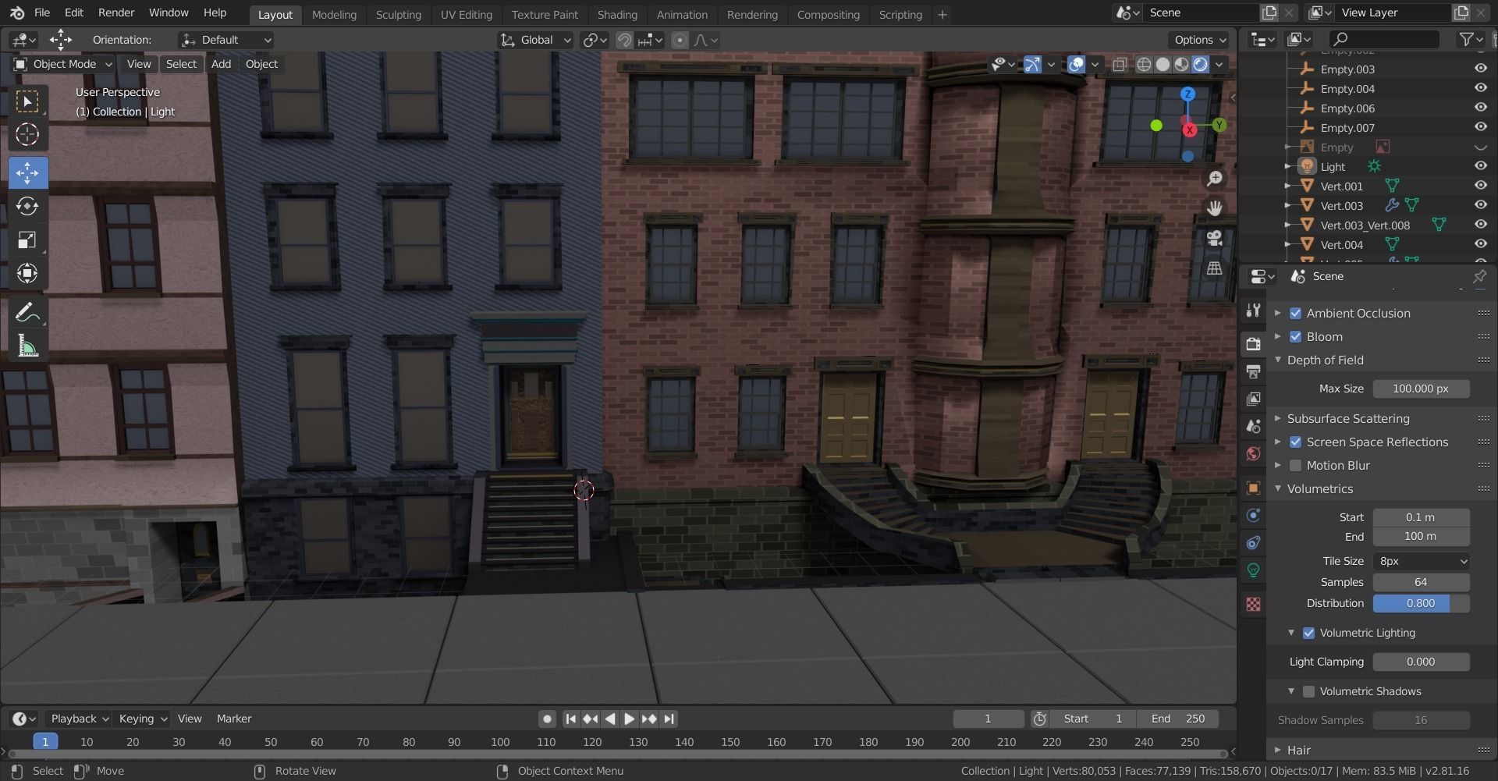
Task: Hide Empty.003 with its eye icon
Action: (x=1480, y=69)
